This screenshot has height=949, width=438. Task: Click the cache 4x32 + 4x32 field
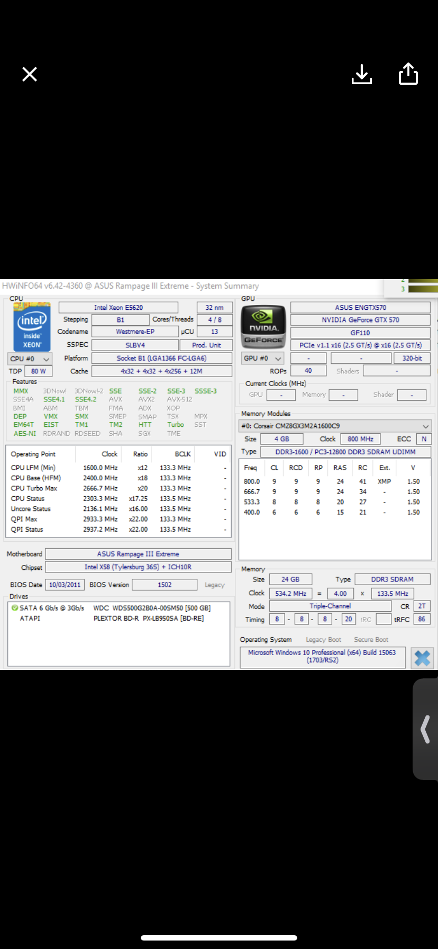tap(162, 371)
